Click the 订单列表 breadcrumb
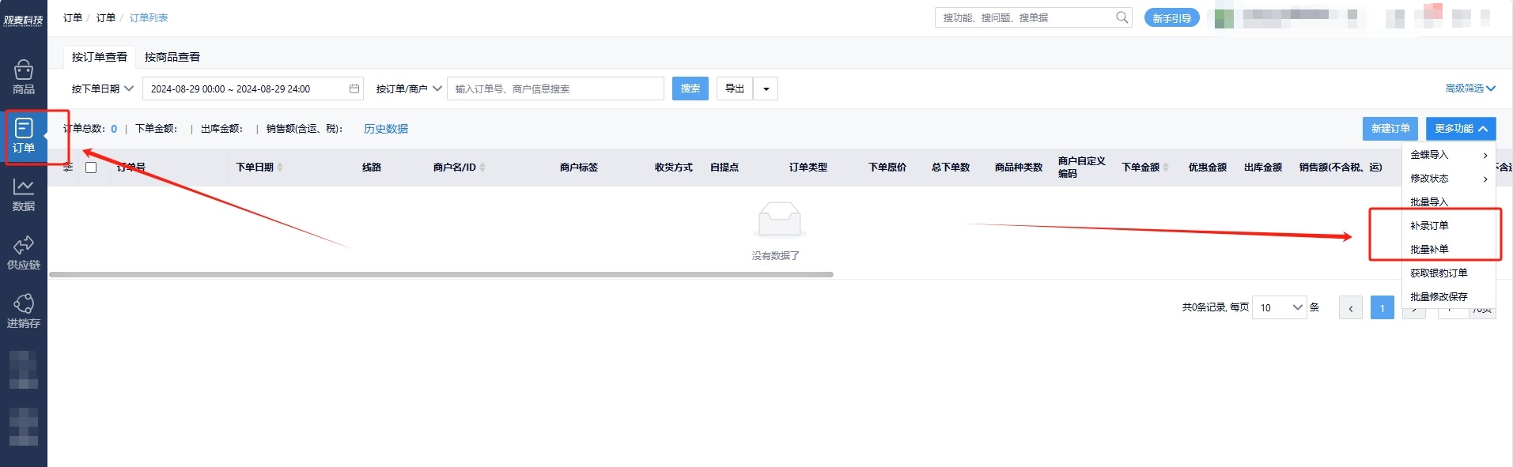 pyautogui.click(x=149, y=17)
